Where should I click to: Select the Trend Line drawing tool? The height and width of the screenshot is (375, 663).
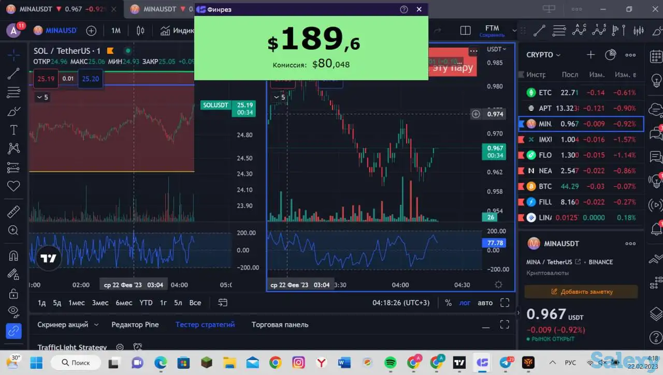(13, 74)
